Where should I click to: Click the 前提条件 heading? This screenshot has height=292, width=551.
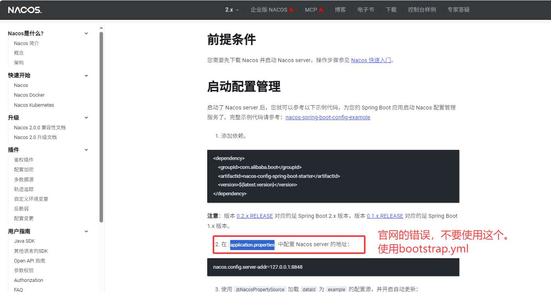tap(231, 39)
